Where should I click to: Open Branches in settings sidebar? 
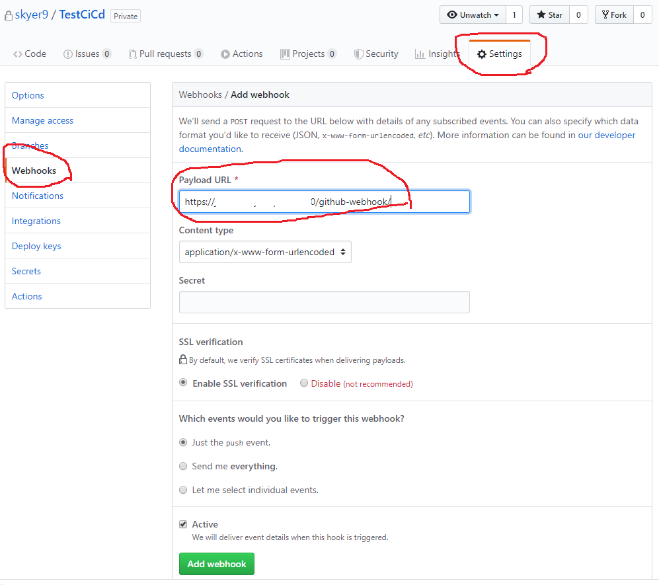click(x=78, y=145)
